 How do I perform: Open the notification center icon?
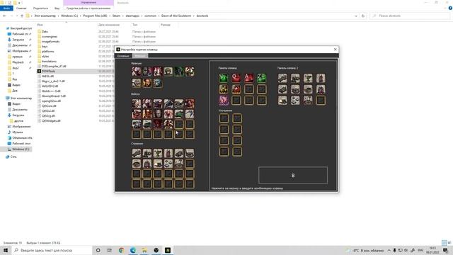pos(445,250)
